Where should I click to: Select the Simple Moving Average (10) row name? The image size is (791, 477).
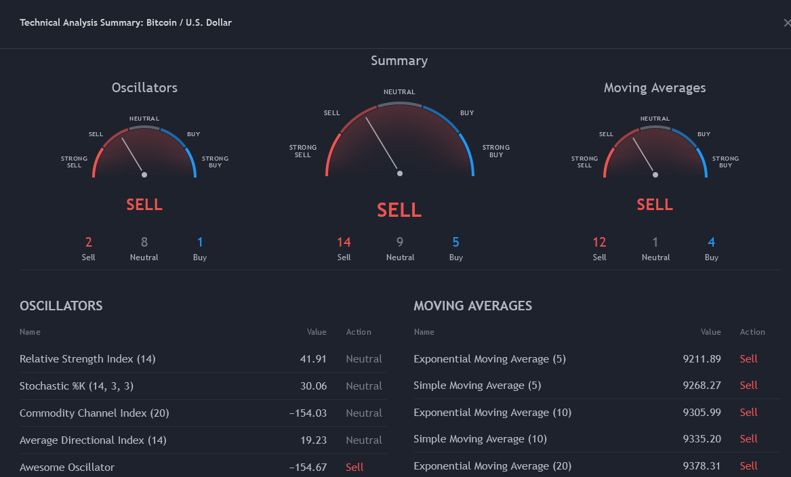coord(481,439)
